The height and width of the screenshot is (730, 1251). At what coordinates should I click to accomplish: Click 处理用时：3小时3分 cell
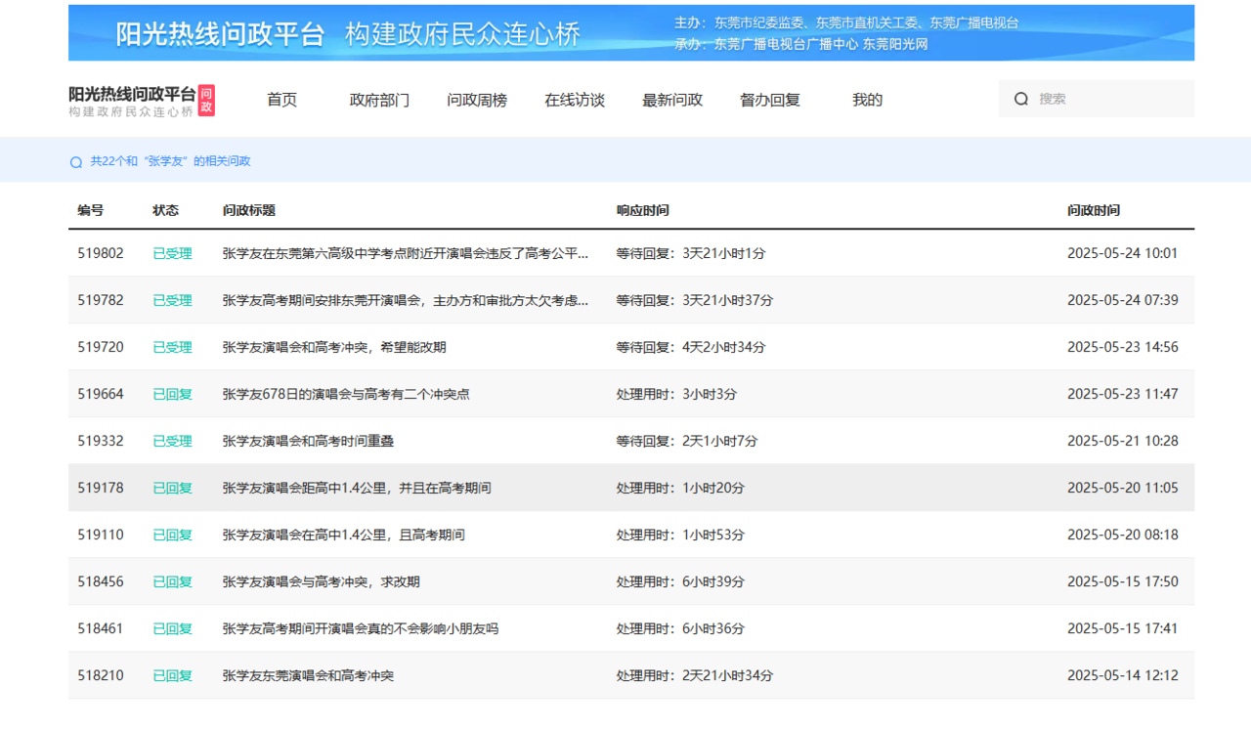(x=676, y=394)
